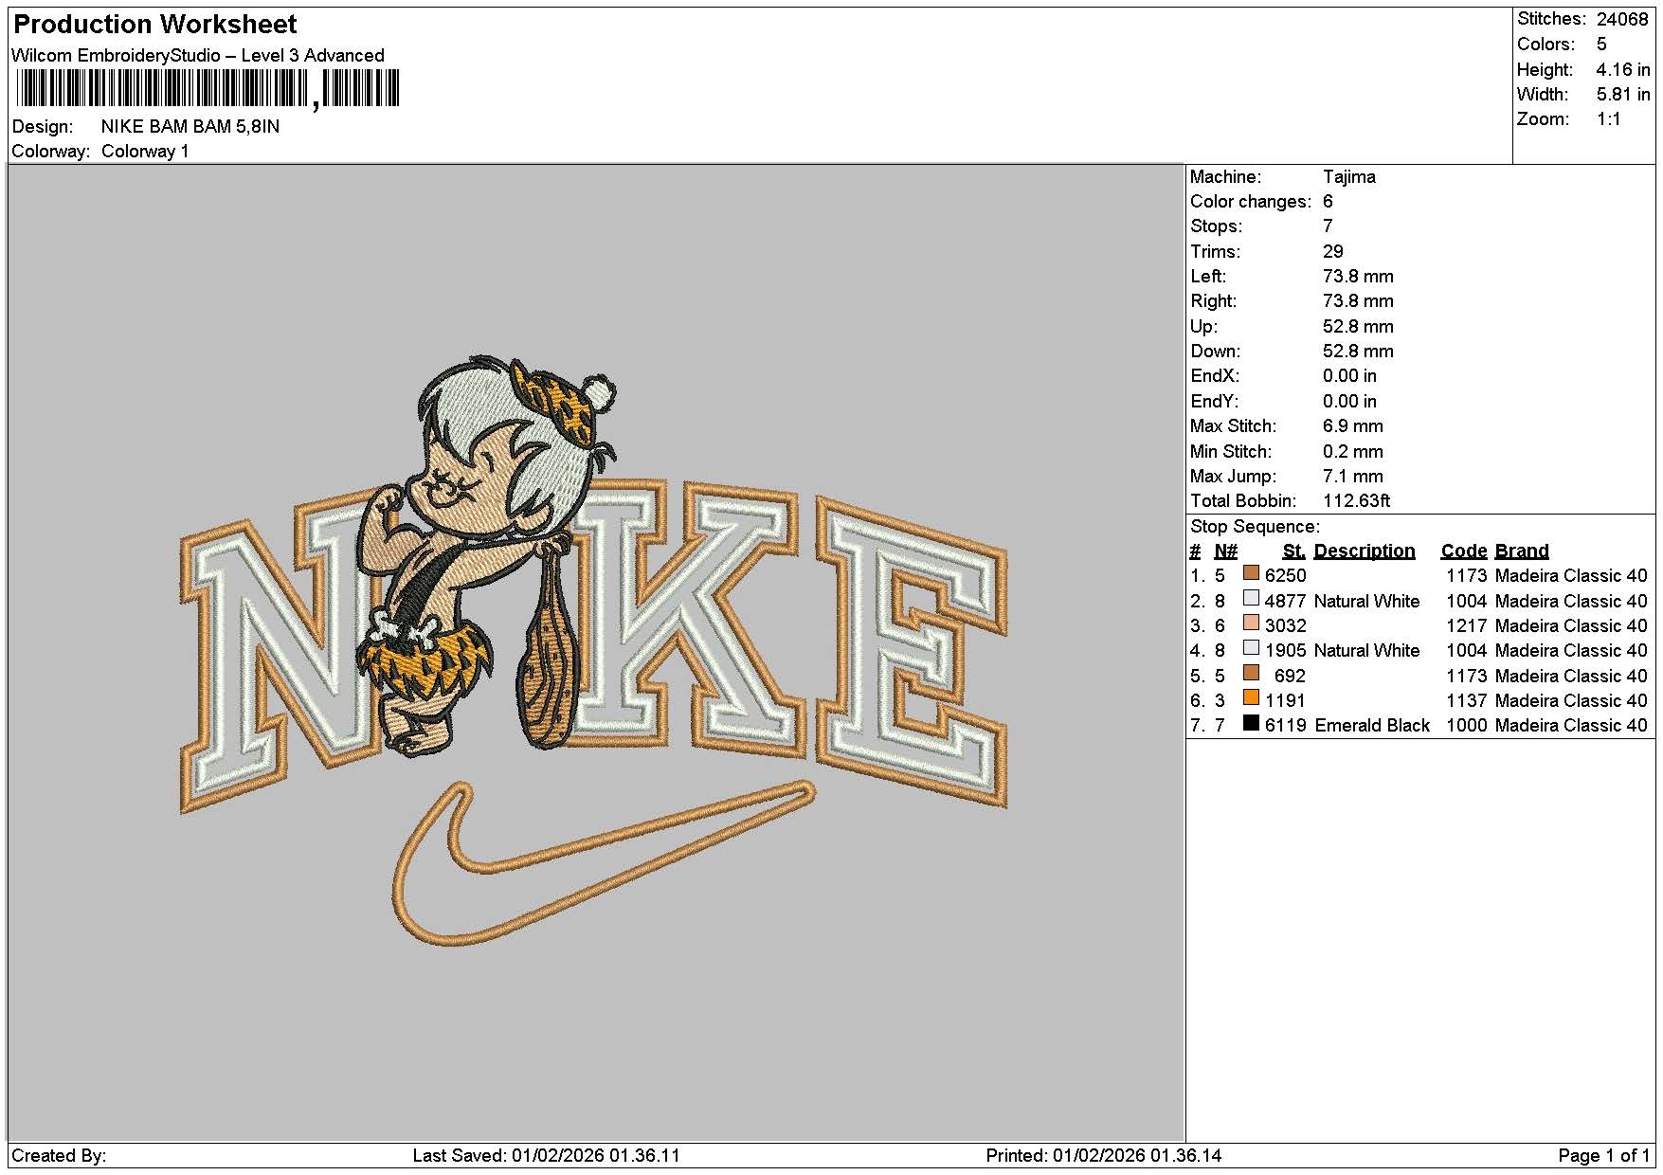Click the "Stops:" label

click(x=1216, y=226)
